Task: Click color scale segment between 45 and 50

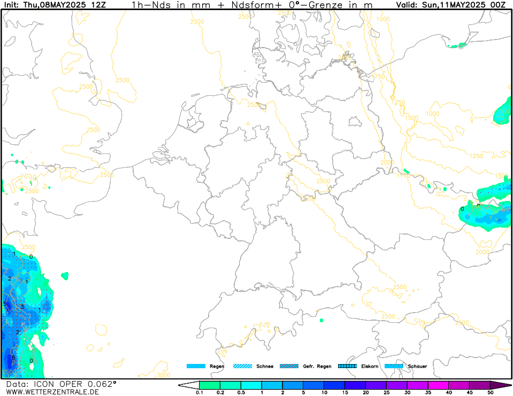Action: (x=480, y=385)
